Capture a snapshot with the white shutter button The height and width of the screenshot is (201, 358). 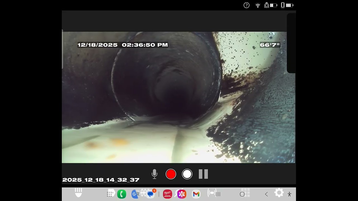pyautogui.click(x=187, y=174)
